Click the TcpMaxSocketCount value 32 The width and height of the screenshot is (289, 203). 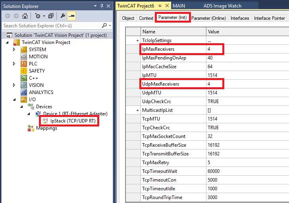[x=210, y=136]
